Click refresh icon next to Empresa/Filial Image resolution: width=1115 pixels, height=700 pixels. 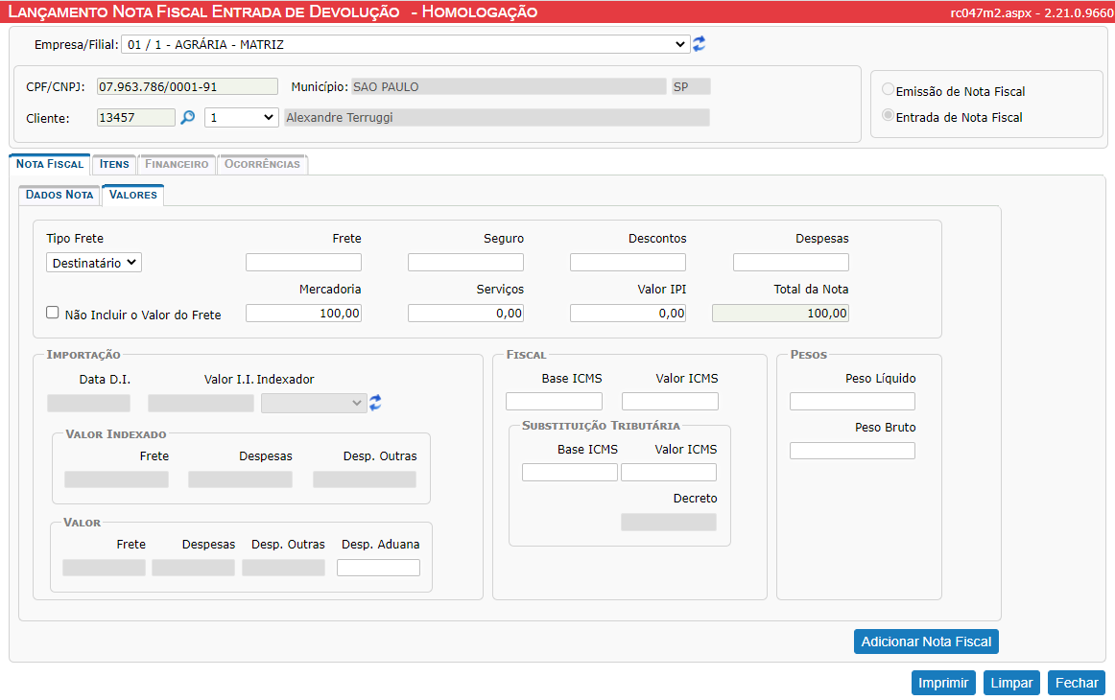(x=699, y=44)
